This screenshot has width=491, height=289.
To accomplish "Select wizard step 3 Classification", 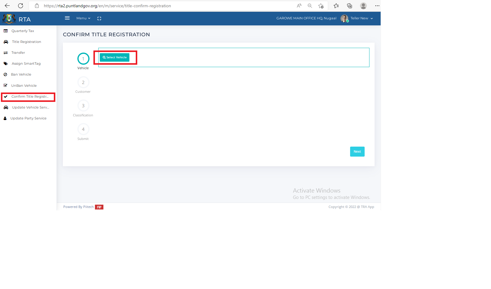I will (83, 106).
